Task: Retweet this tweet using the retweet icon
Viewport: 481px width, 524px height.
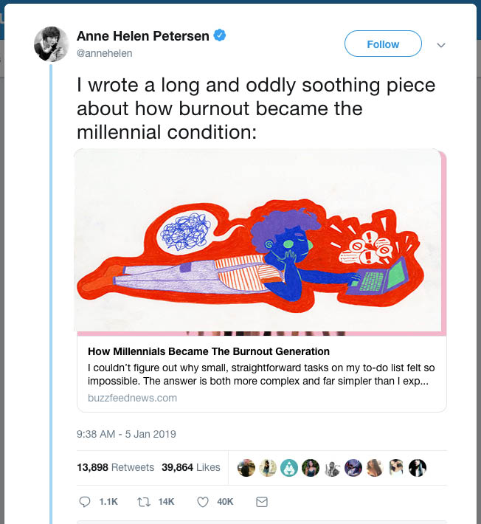Action: point(145,502)
